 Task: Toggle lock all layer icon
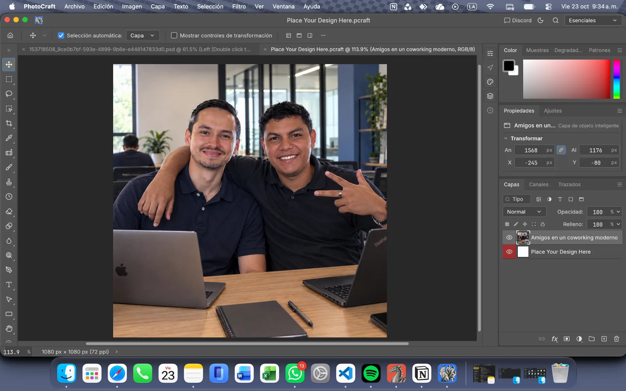(x=543, y=224)
